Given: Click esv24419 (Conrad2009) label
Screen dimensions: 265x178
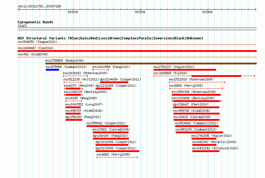Looking at the screenshot, I should [x=192, y=117].
